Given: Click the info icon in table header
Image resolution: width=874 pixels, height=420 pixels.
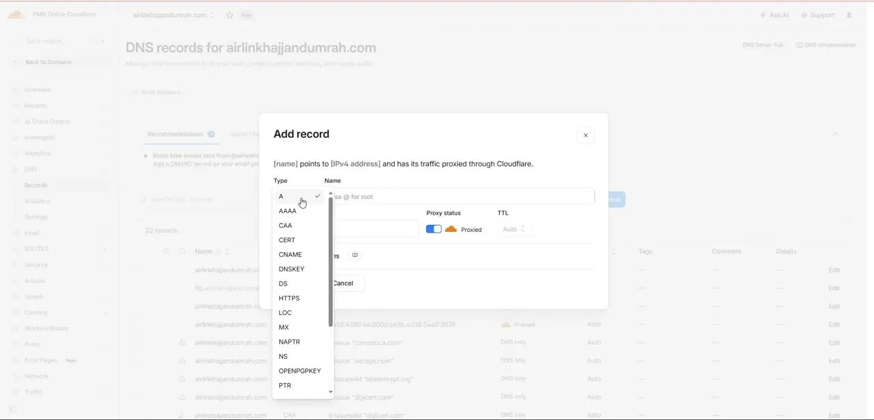Looking at the screenshot, I should [x=182, y=252].
